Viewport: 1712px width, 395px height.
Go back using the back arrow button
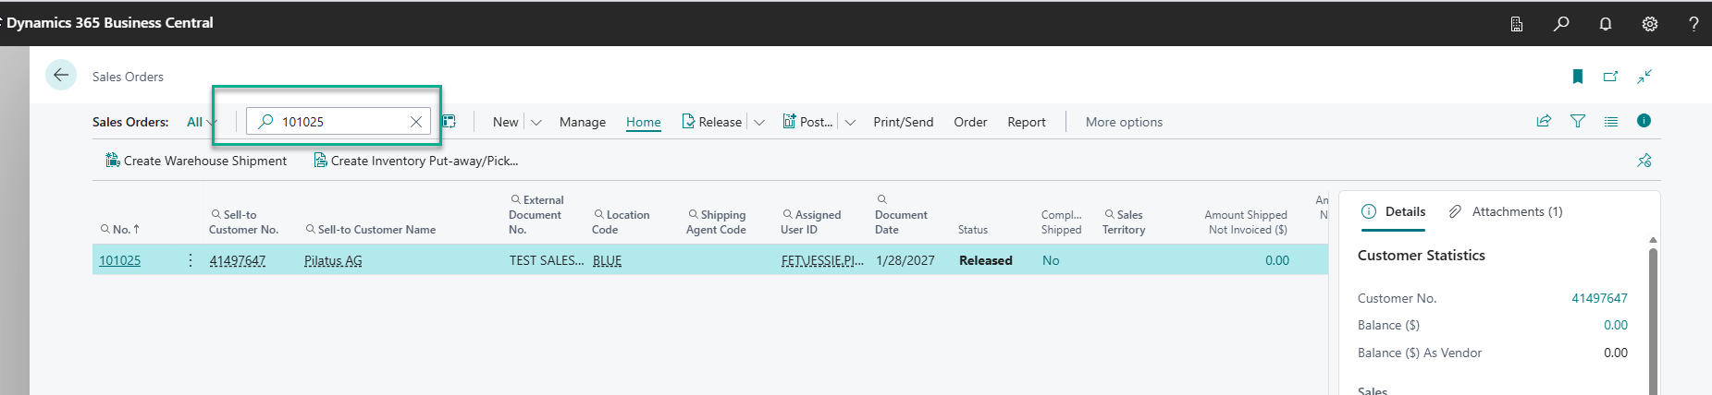pyautogui.click(x=61, y=76)
